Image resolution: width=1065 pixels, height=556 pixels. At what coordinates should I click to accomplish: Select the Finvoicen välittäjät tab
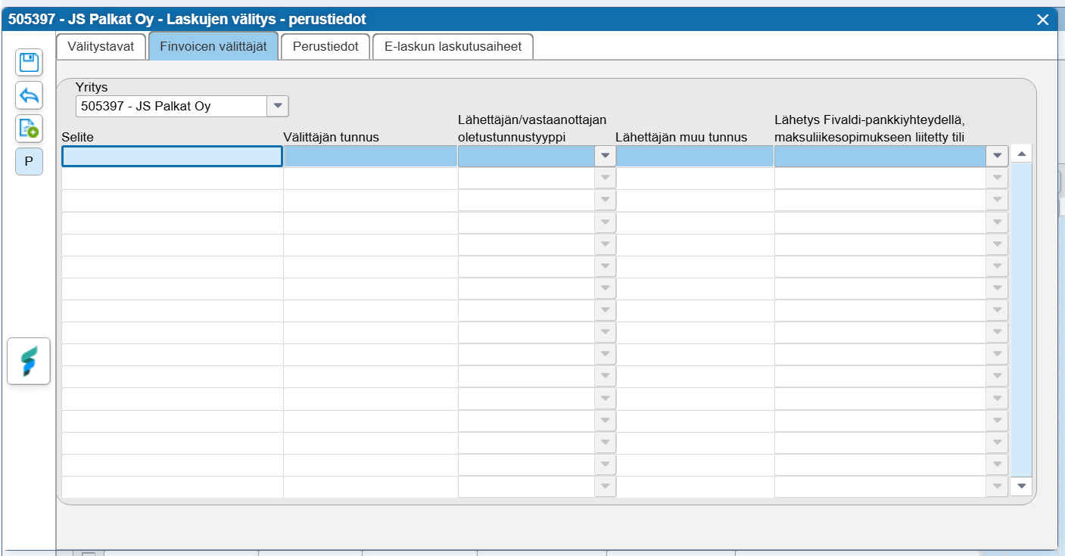[213, 46]
